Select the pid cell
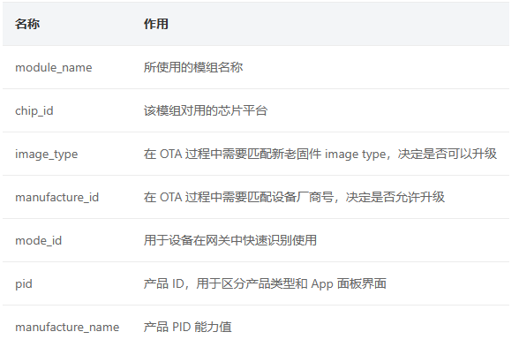 tap(24, 284)
